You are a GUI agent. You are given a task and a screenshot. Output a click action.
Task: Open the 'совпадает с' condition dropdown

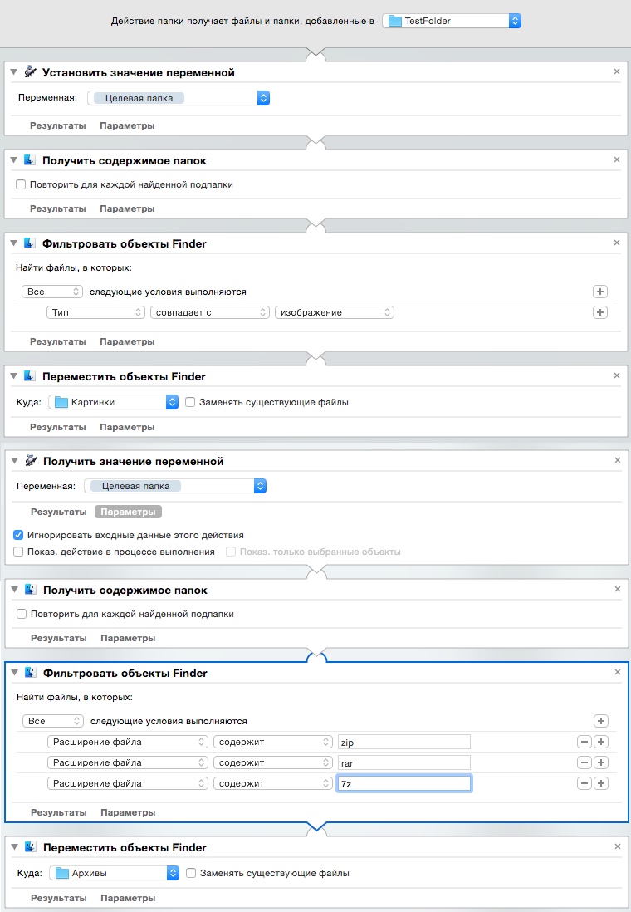pyautogui.click(x=210, y=312)
